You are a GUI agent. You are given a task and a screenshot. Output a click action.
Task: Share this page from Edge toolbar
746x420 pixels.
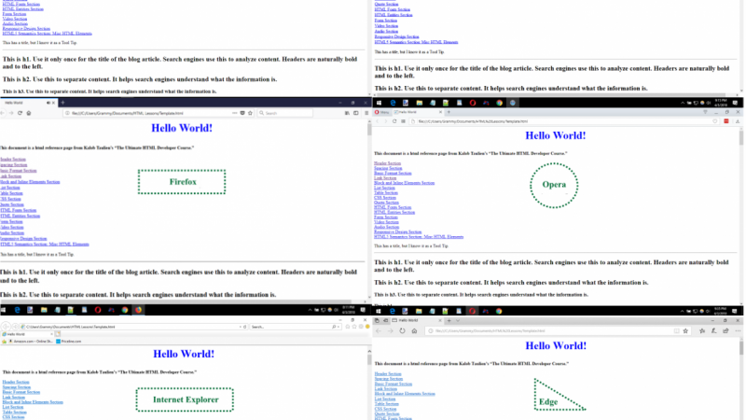[x=725, y=331]
